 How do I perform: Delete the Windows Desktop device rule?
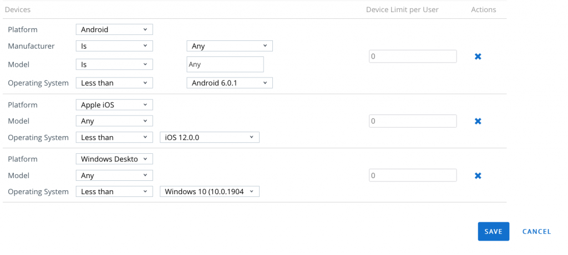[478, 176]
